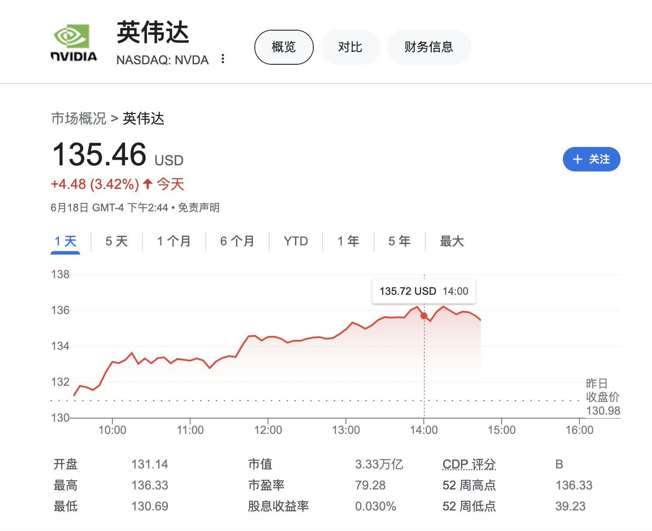
Task: Click the blue 关注 follow button
Action: [591, 159]
